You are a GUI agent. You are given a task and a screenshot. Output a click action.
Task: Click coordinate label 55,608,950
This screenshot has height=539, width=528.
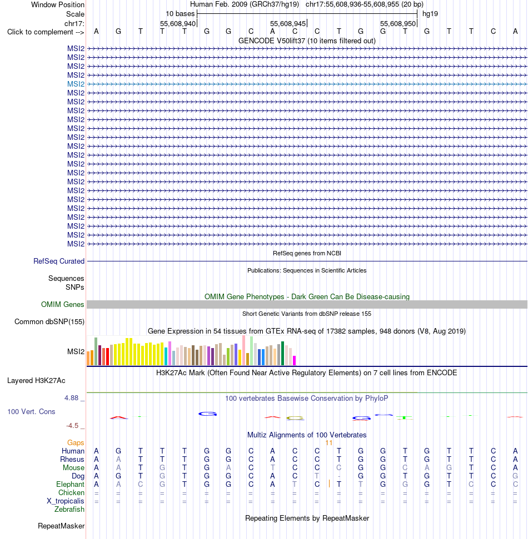(398, 24)
